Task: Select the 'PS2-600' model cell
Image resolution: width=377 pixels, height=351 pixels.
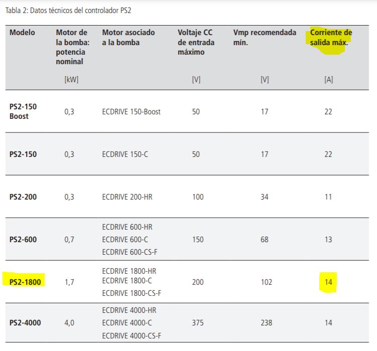Action: 23,239
